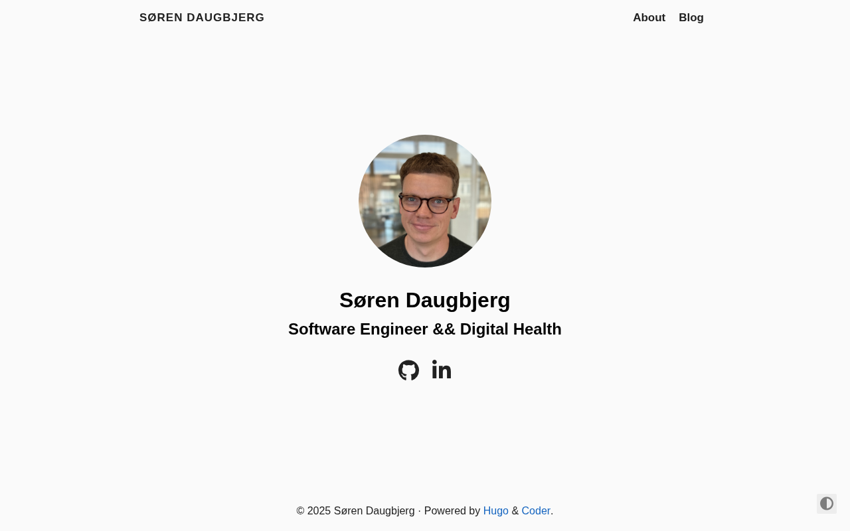This screenshot has width=850, height=531.
Task: Toggle the dark/light color scheme
Action: 827,504
